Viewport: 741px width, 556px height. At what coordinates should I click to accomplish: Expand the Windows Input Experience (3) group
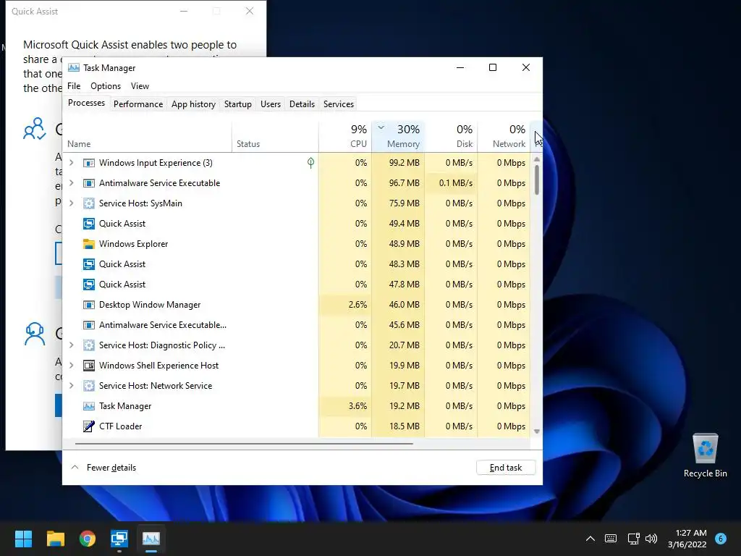pos(72,163)
